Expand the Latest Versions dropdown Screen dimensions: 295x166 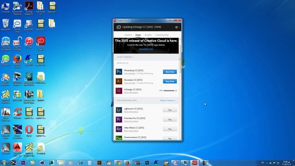click(125, 57)
